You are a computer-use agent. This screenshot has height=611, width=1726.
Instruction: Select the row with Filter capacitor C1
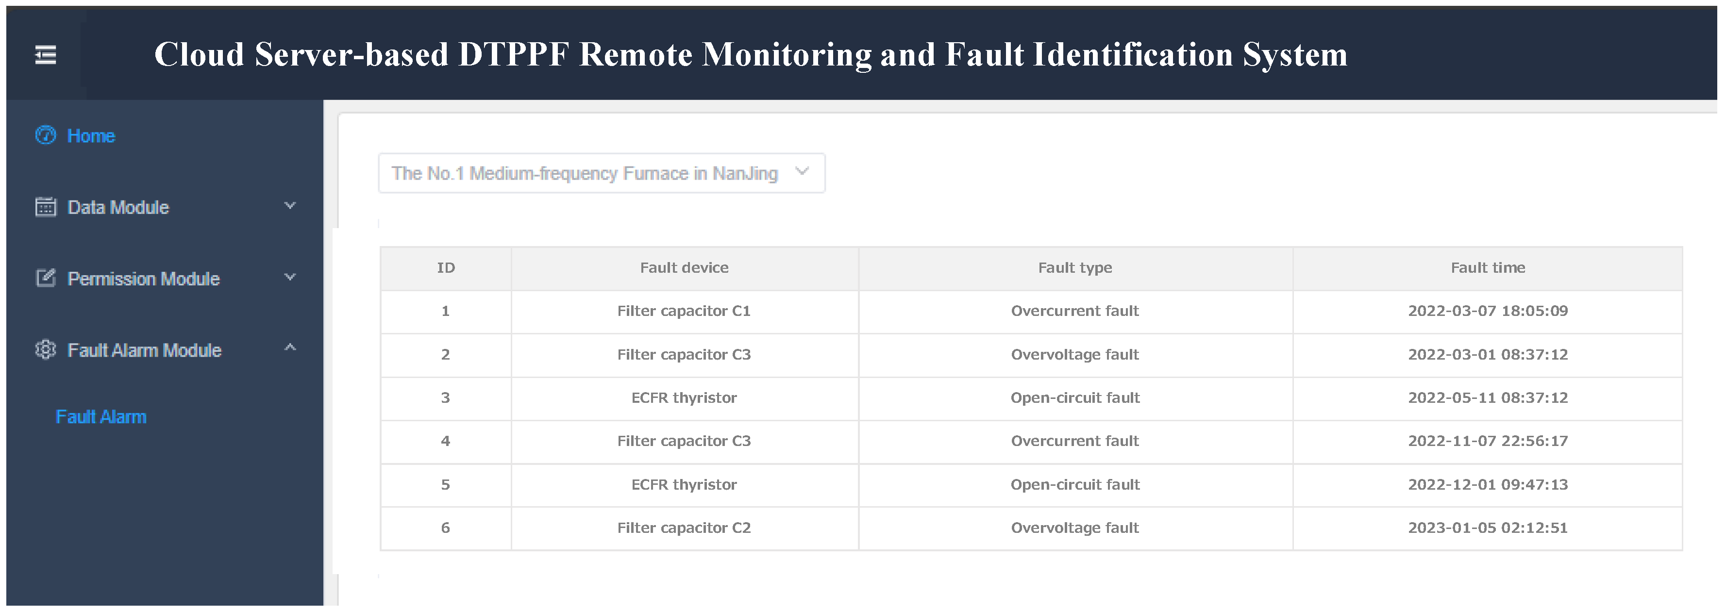tap(684, 311)
